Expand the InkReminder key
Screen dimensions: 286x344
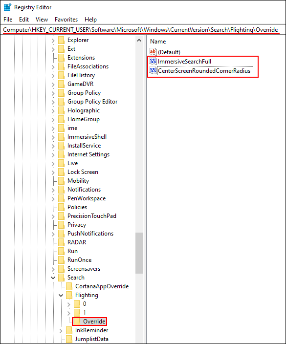pos(61,331)
